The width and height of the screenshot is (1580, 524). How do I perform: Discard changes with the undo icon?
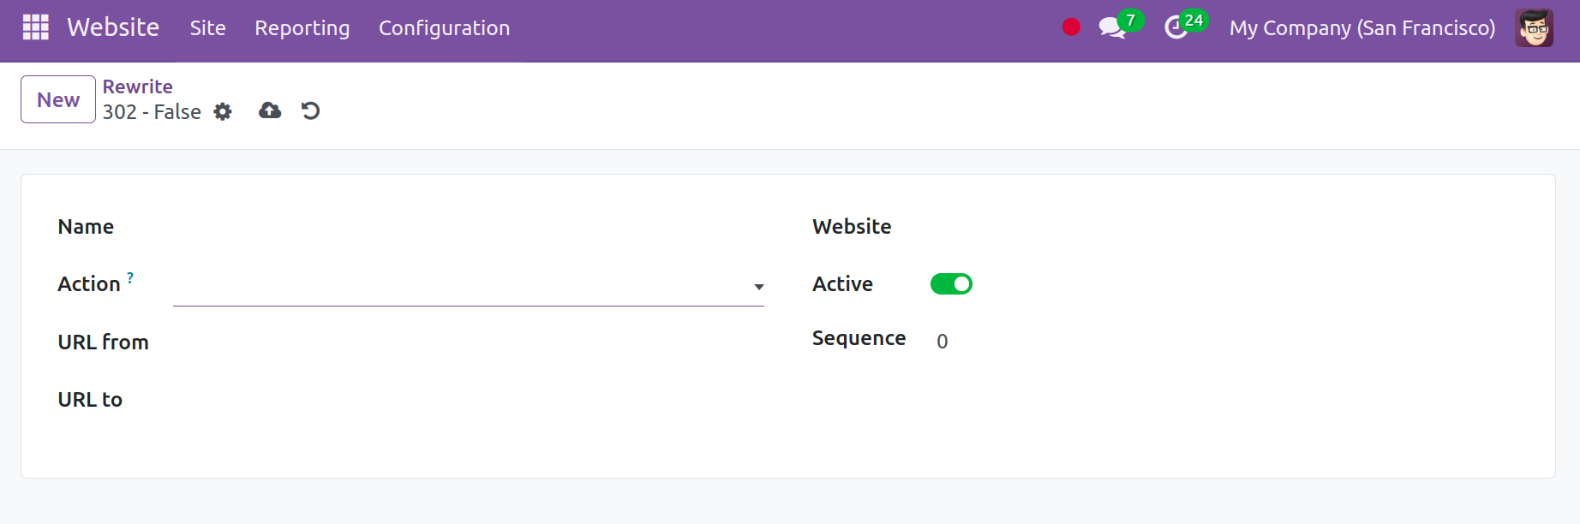[x=310, y=110]
